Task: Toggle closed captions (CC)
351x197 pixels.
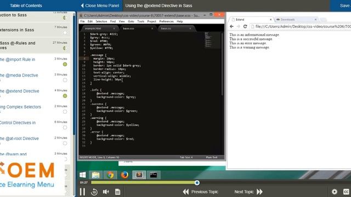Action: [x=346, y=192]
